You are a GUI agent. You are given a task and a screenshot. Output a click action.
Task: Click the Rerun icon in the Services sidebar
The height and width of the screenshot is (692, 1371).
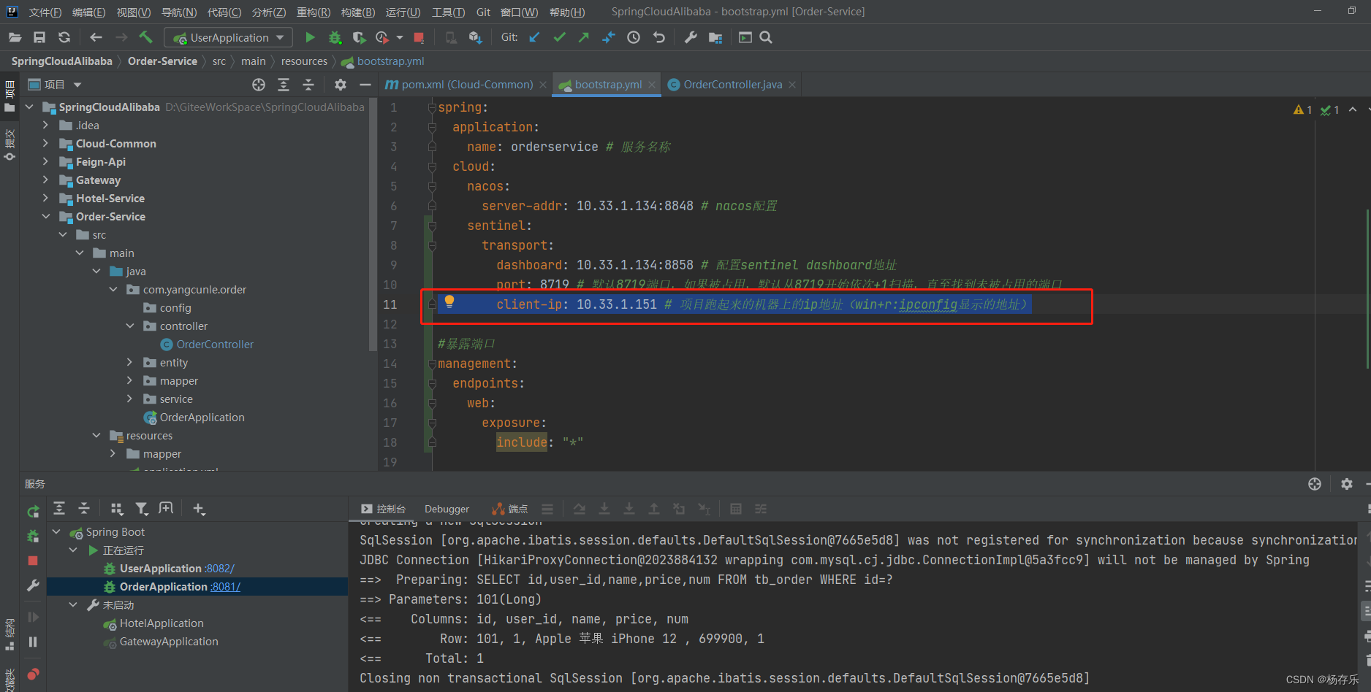pos(33,512)
